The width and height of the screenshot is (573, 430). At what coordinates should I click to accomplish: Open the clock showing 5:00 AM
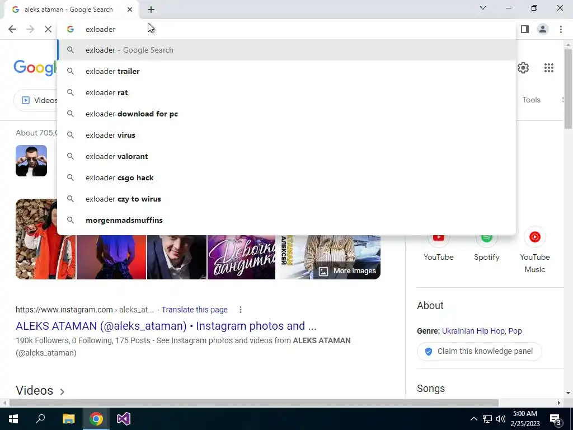click(525, 419)
